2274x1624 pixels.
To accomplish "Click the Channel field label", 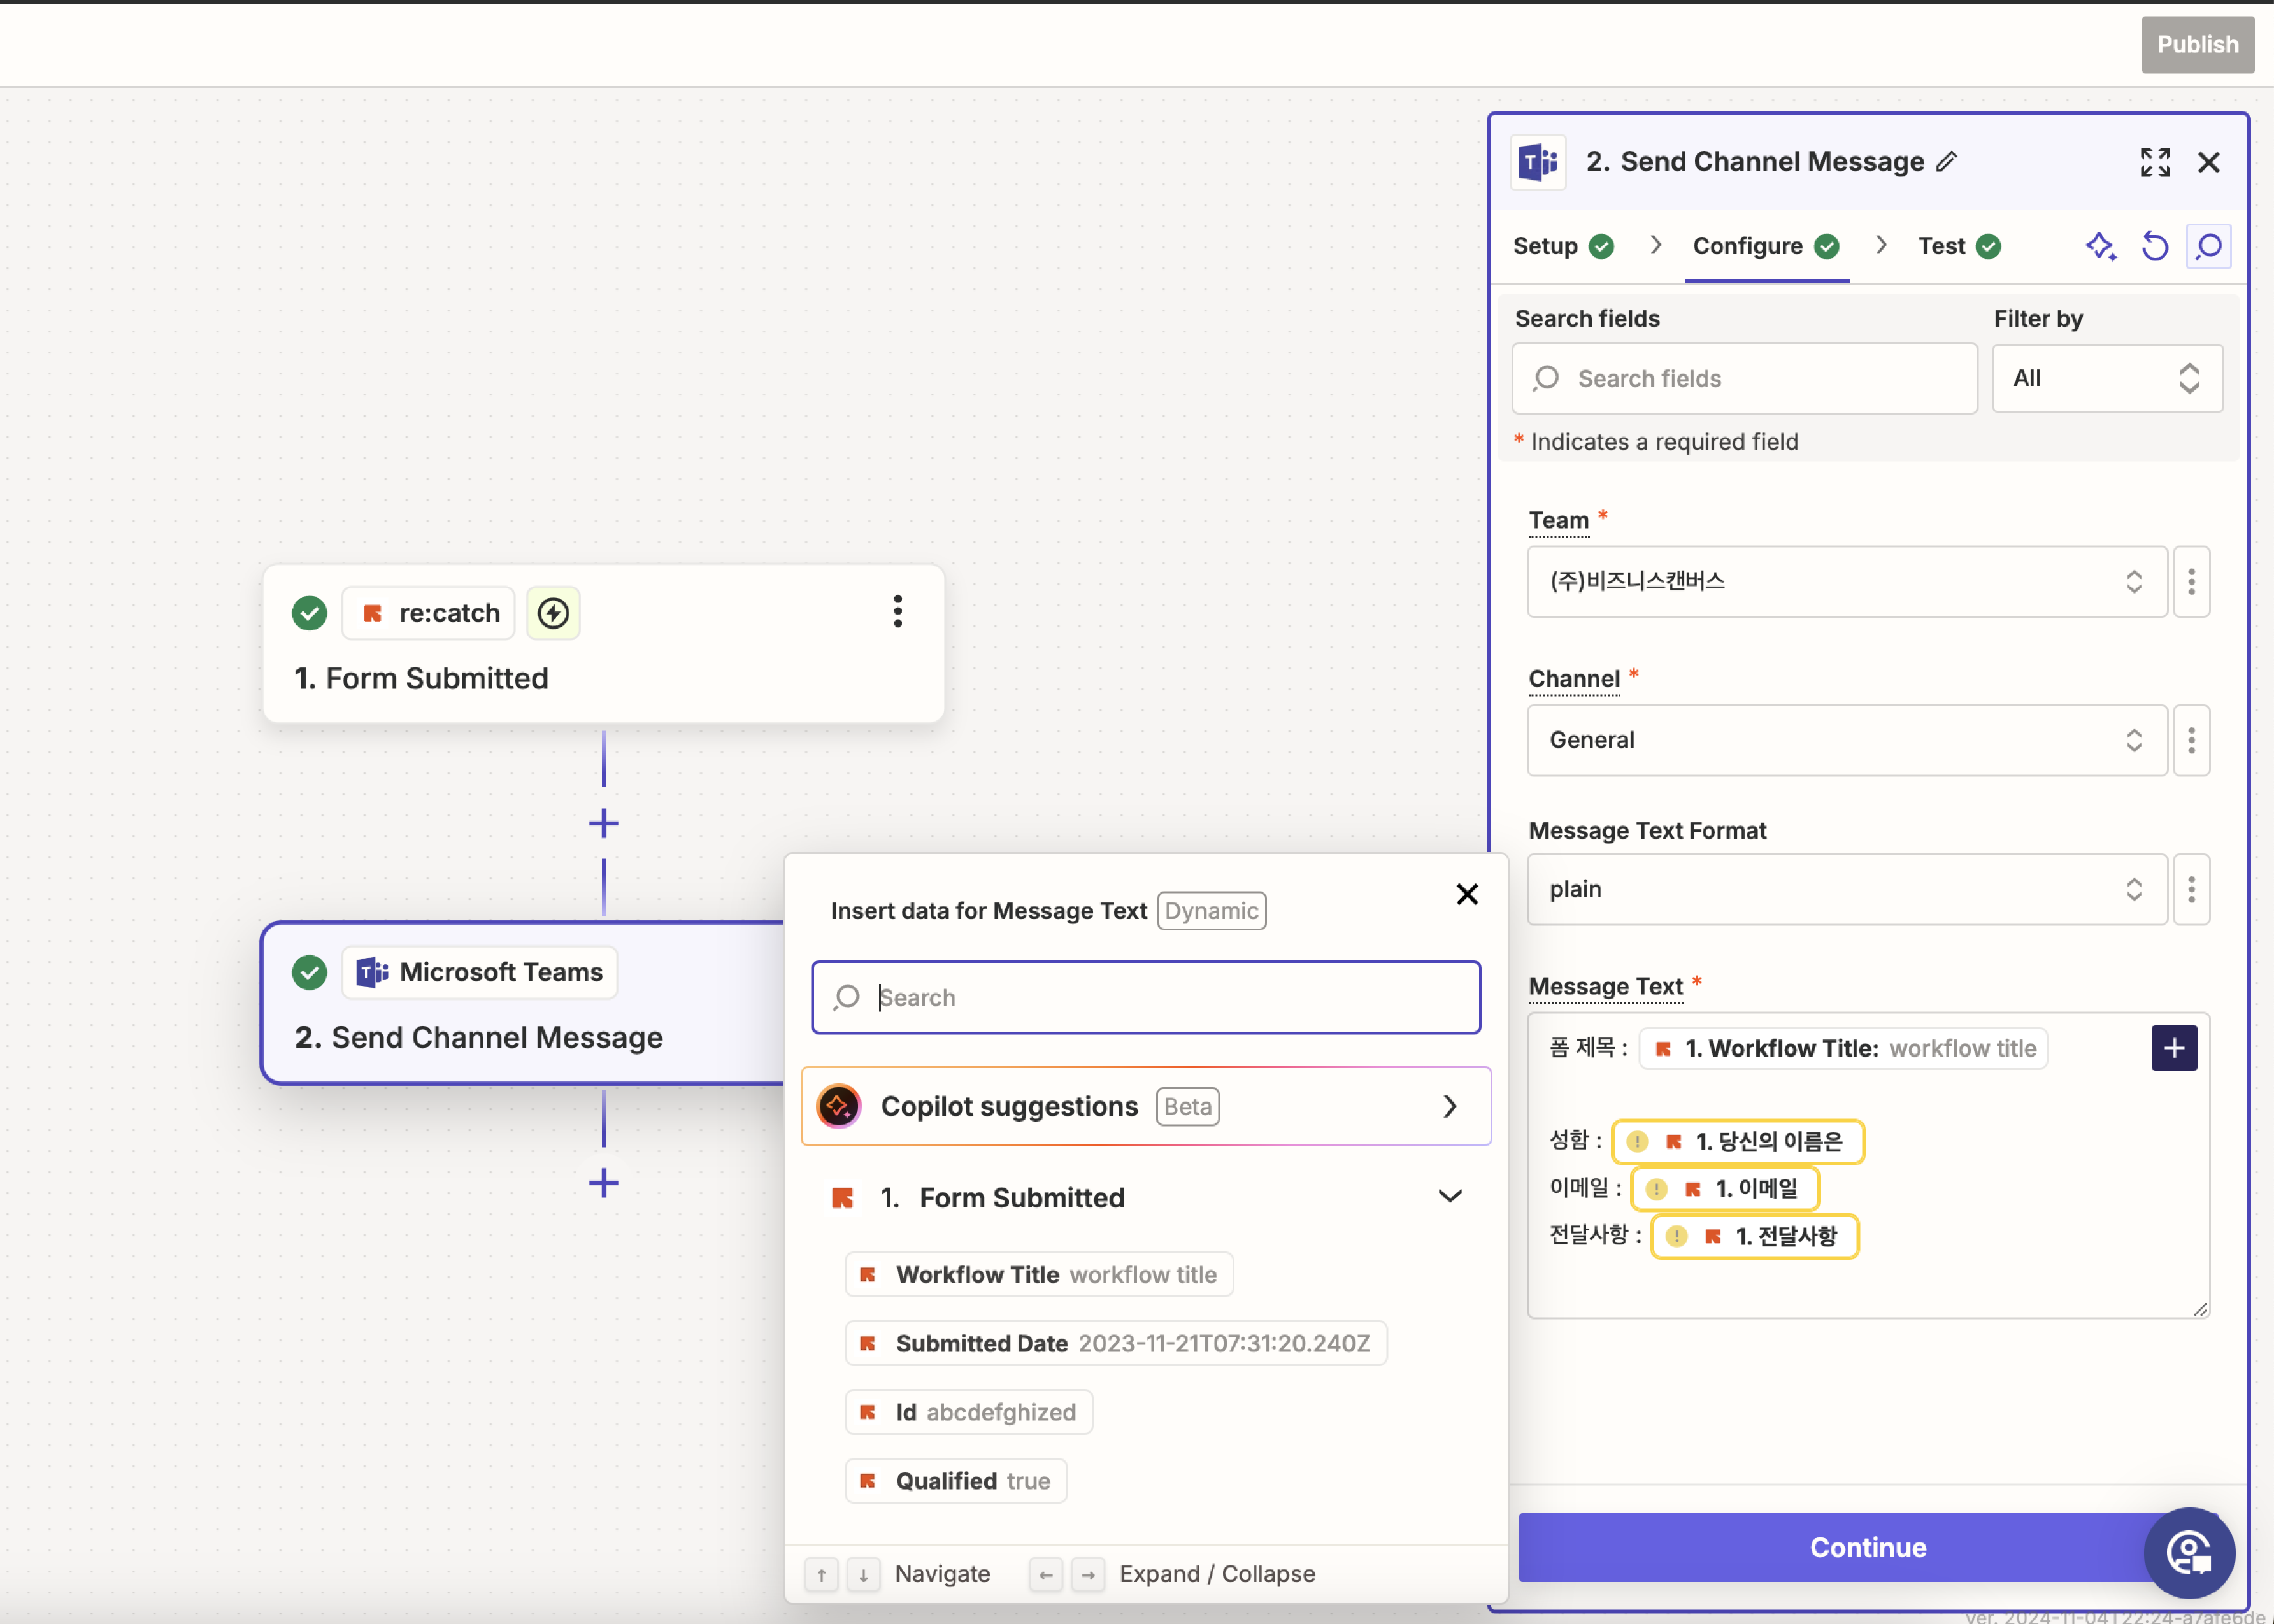I will click(x=1574, y=679).
